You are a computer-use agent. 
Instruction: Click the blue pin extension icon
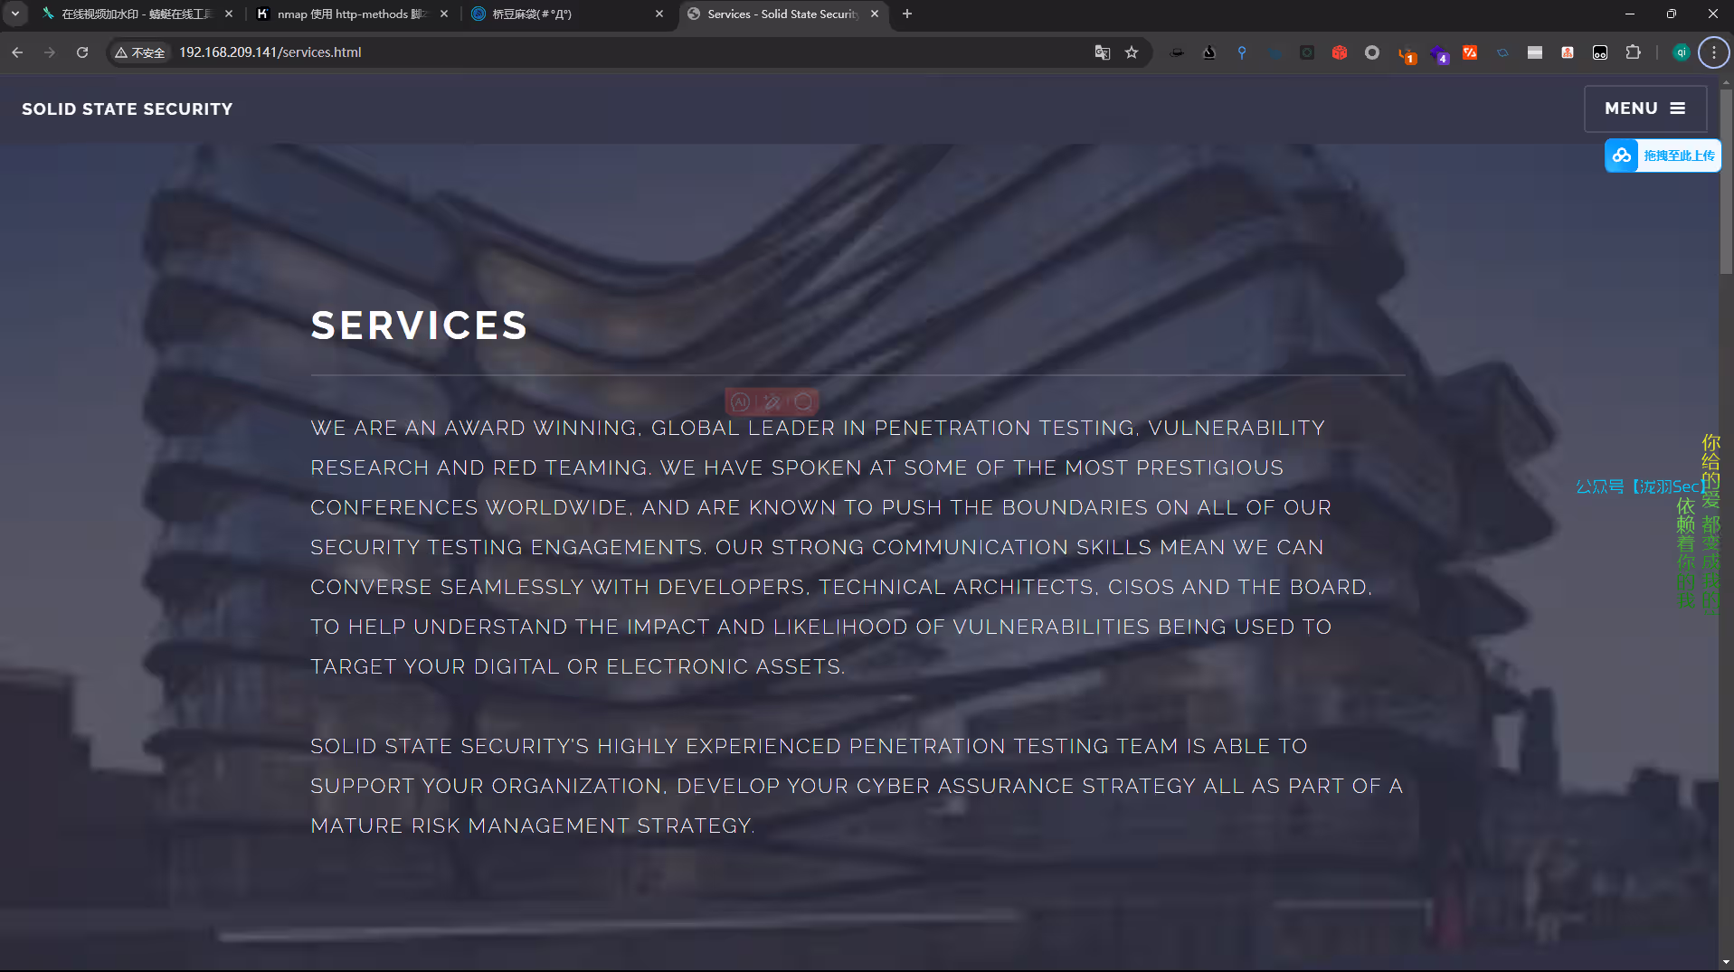click(x=1242, y=52)
